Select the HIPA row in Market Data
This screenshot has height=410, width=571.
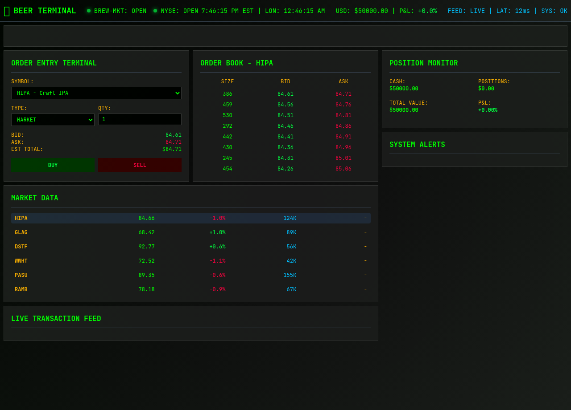click(x=190, y=218)
